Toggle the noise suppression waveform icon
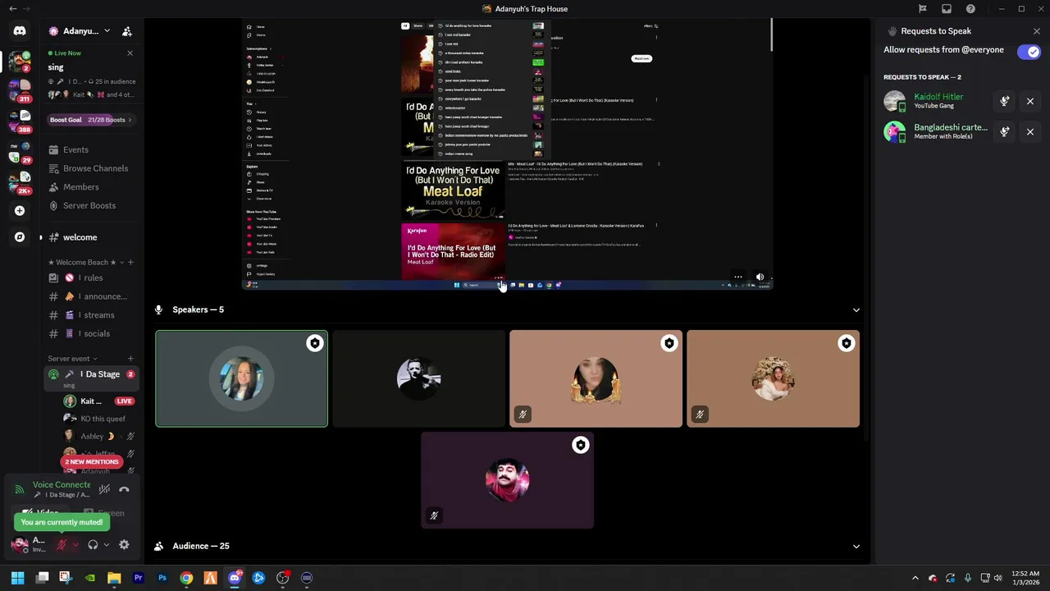This screenshot has width=1050, height=591. pyautogui.click(x=104, y=490)
